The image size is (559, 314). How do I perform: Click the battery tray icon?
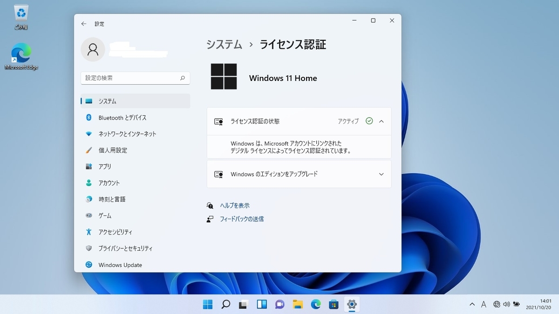(516, 304)
